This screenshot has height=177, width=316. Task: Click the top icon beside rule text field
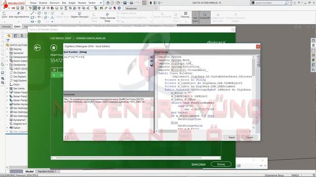coord(152,57)
